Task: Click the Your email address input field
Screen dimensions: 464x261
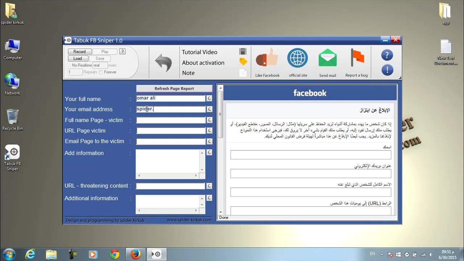Action: [x=171, y=109]
